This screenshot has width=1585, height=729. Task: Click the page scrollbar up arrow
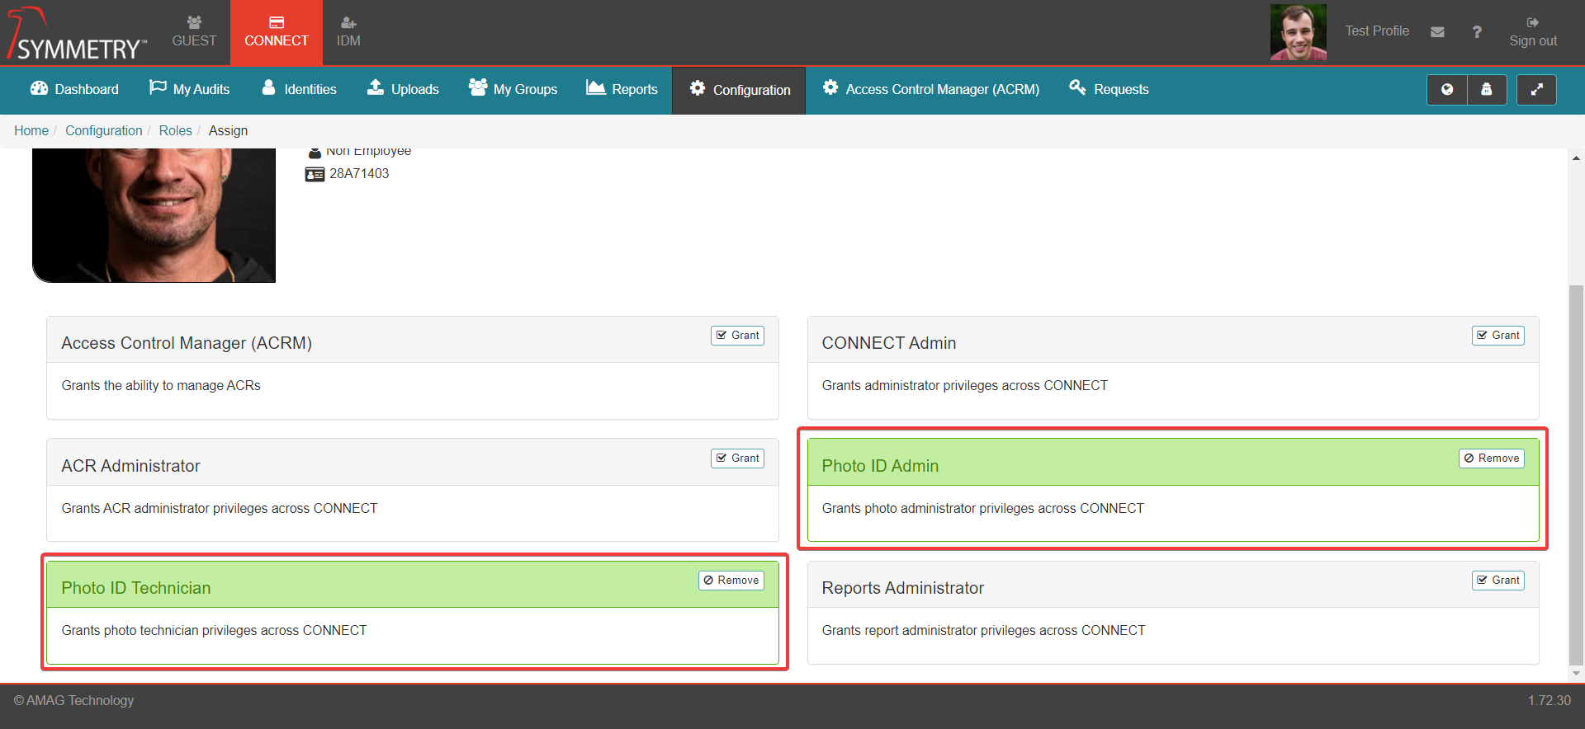(x=1576, y=158)
